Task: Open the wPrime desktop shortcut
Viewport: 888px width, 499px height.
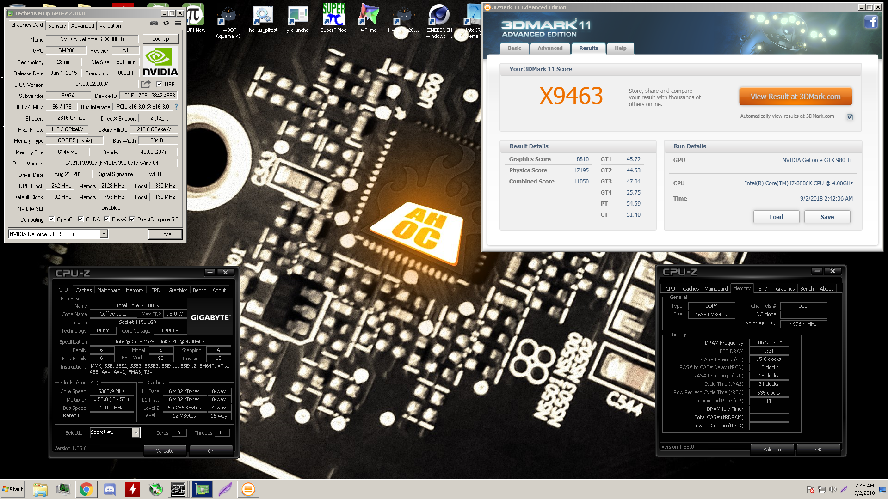Action: 369,19
